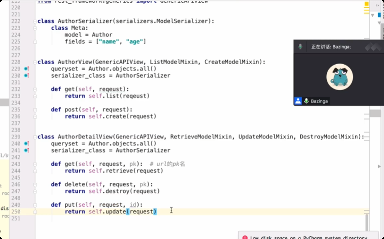Click "update" method call on line 250

coord(116,212)
